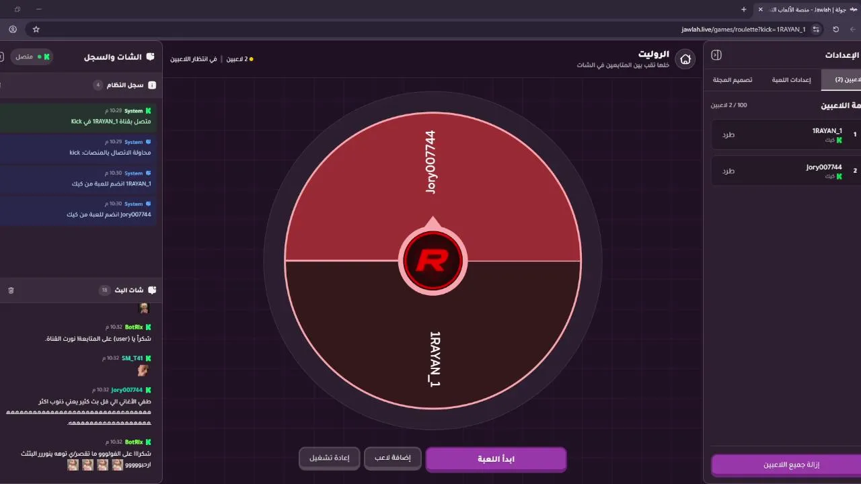Go to the home page icon
This screenshot has height=484, width=861.
tap(685, 59)
